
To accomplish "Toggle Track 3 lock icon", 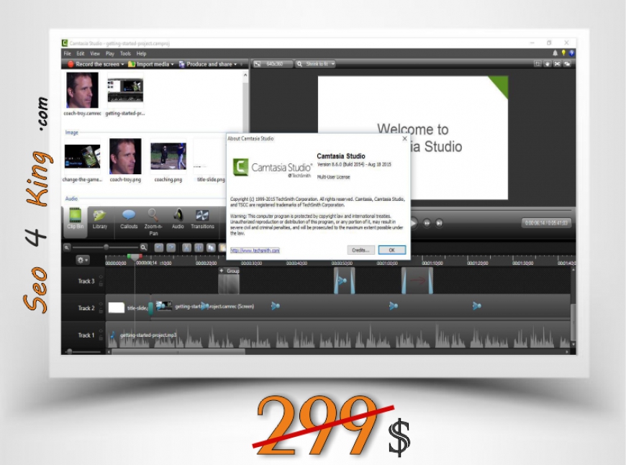I will click(101, 284).
